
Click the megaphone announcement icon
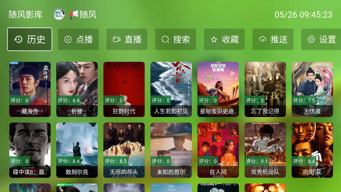(x=74, y=15)
